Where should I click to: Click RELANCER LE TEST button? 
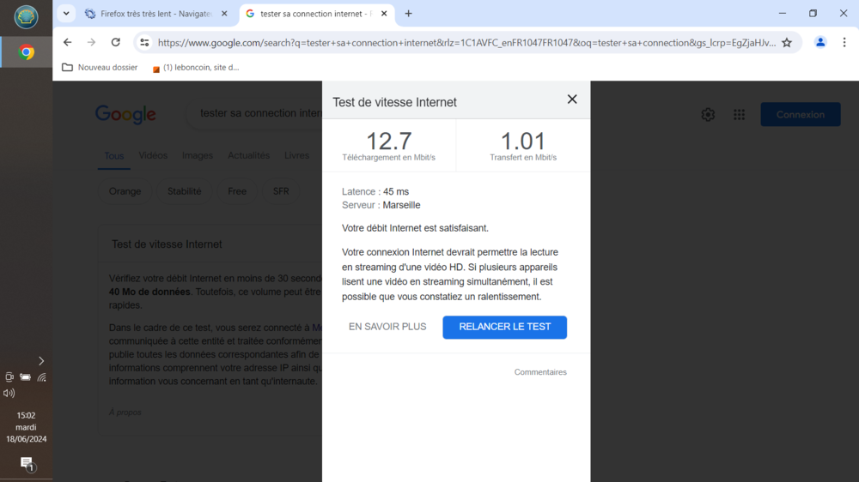(504, 327)
